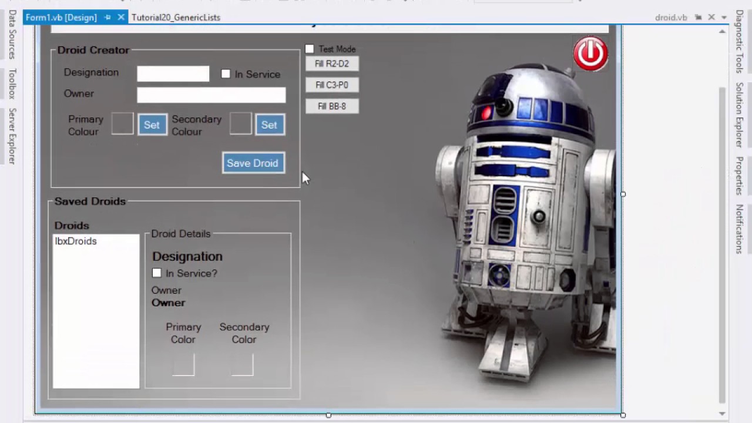
Task: Select the Droid Details group box label
Action: point(181,233)
